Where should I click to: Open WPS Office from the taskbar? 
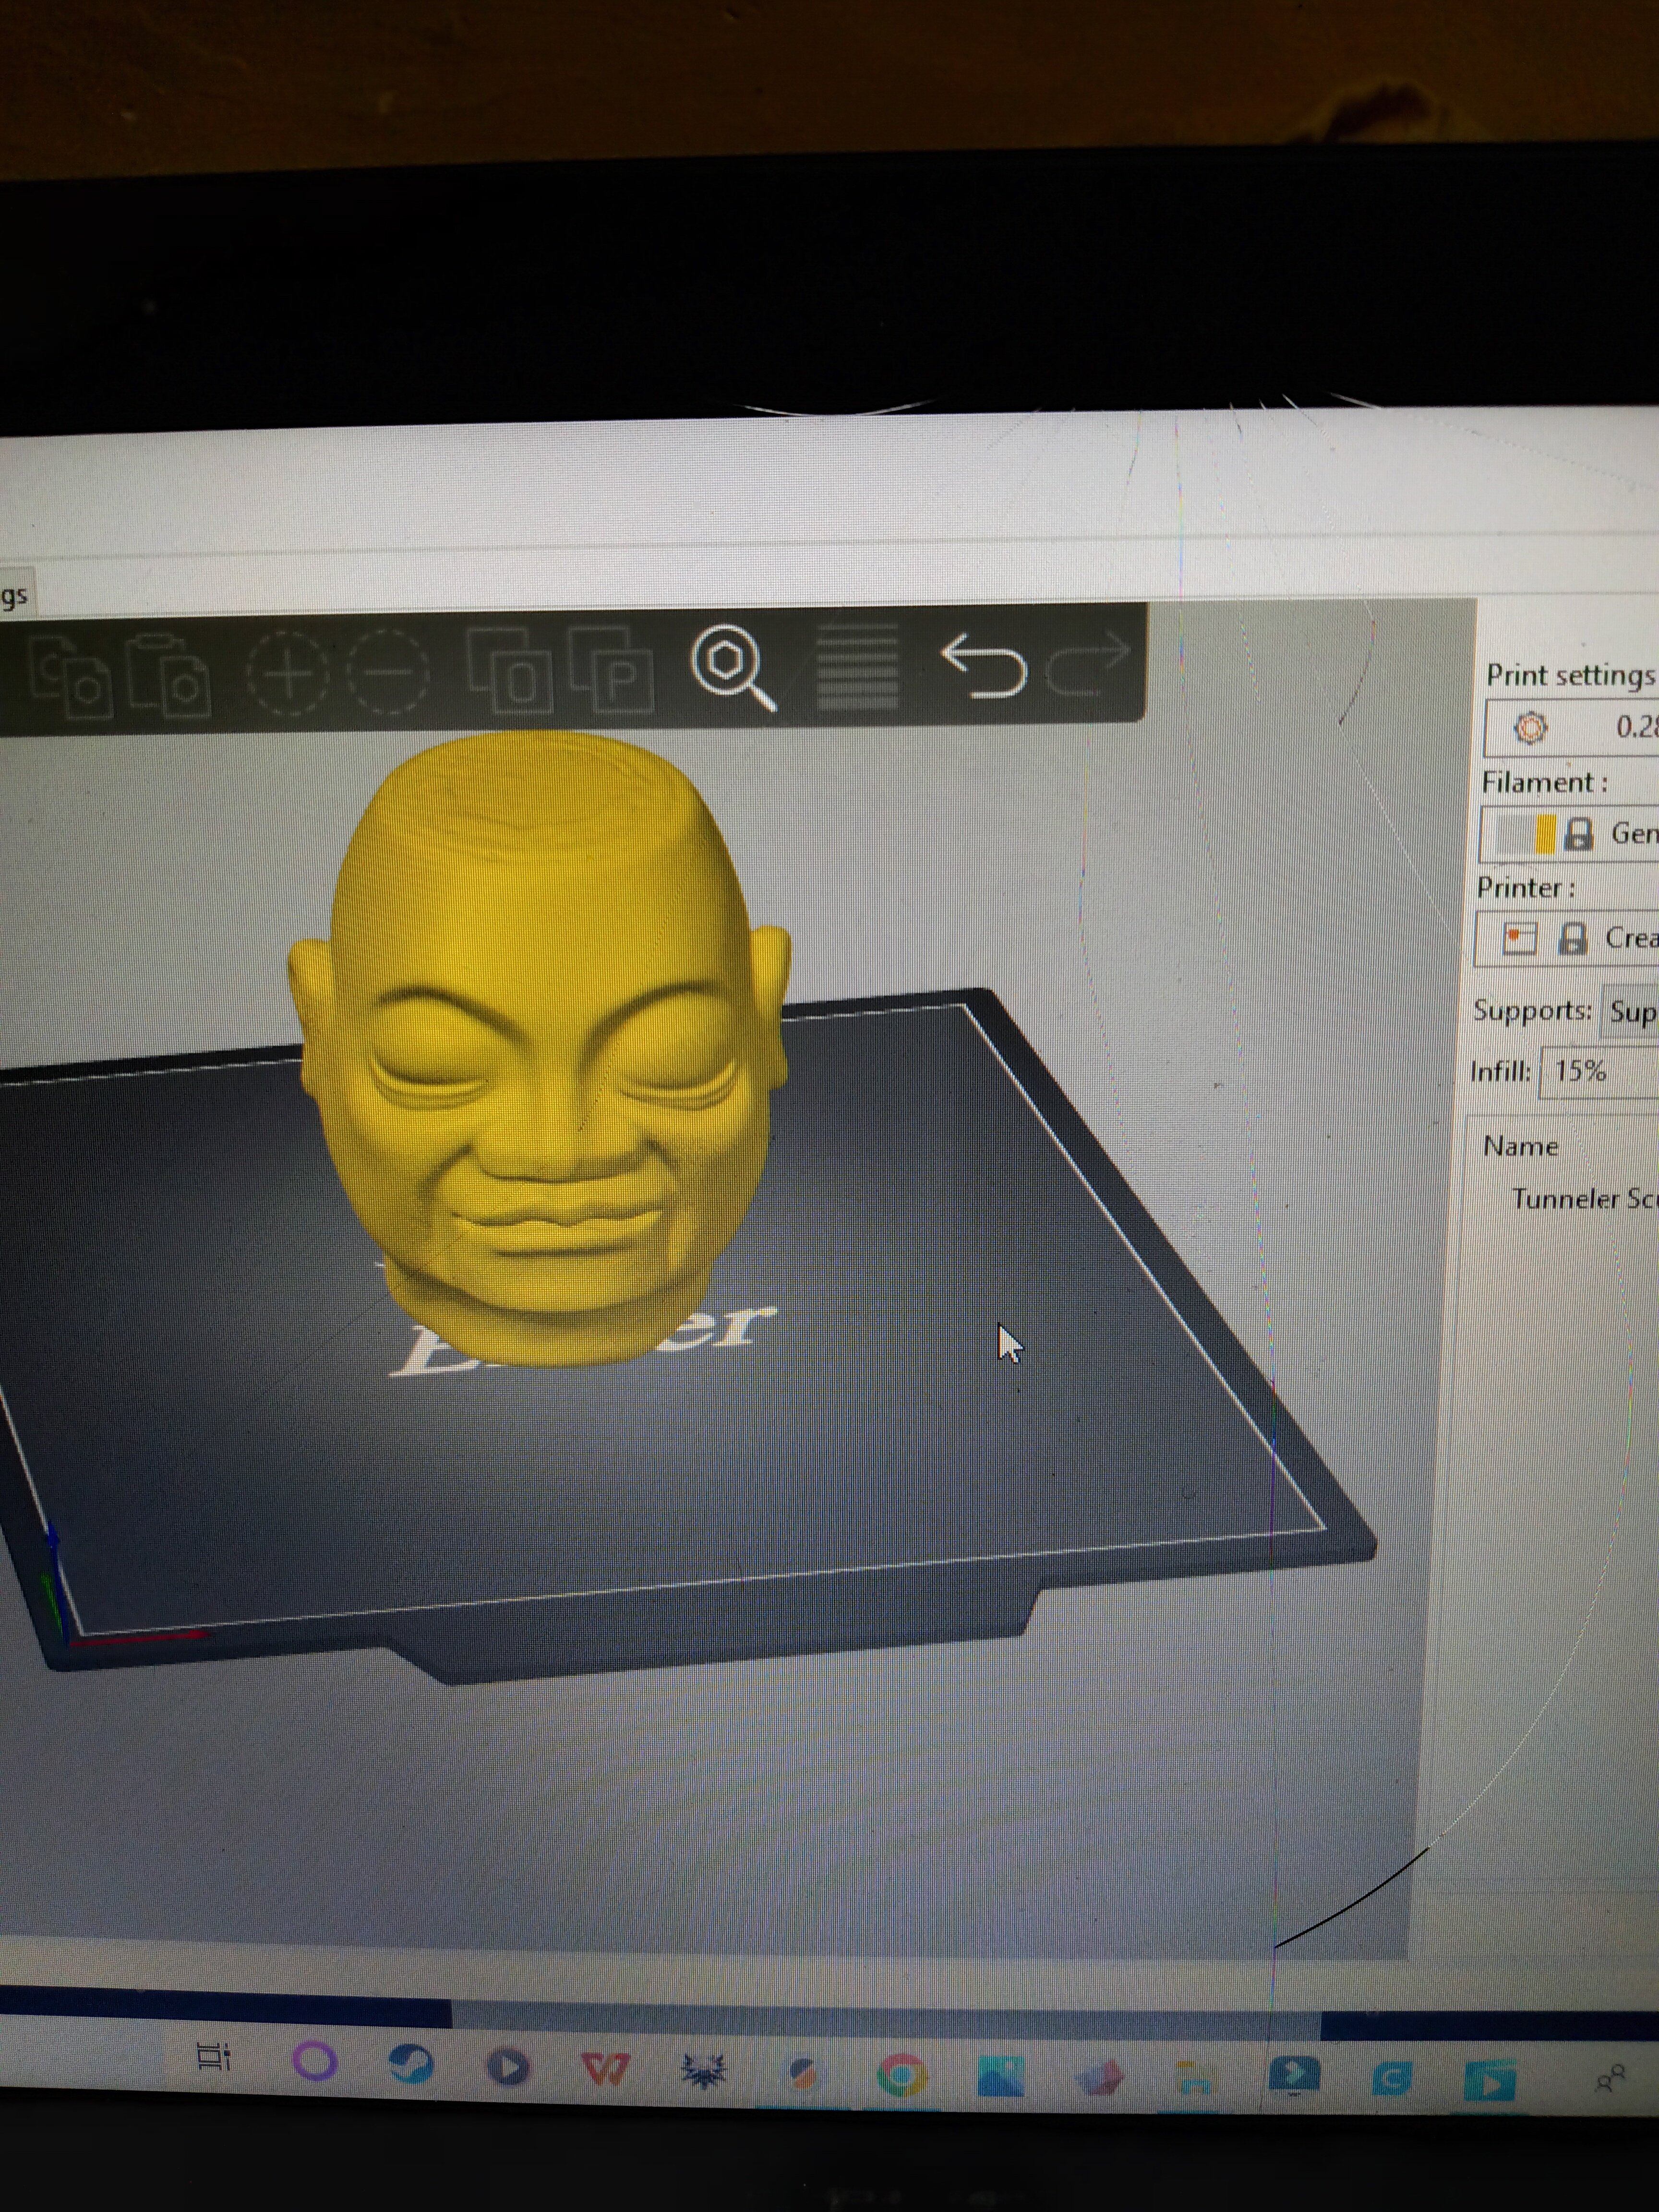click(606, 2069)
